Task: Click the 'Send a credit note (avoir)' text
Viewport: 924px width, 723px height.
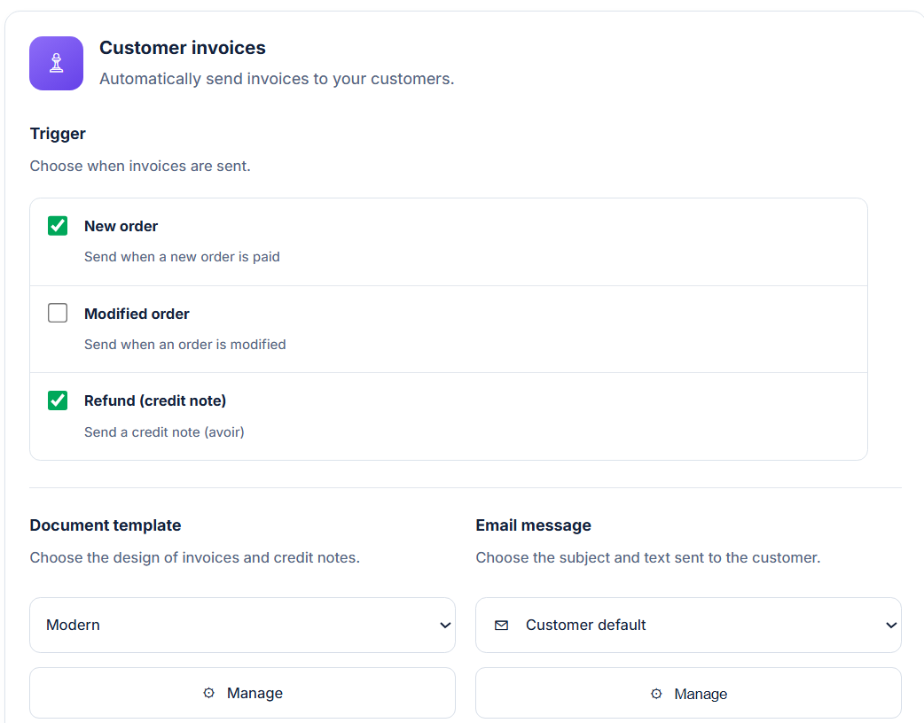Action: point(164,432)
